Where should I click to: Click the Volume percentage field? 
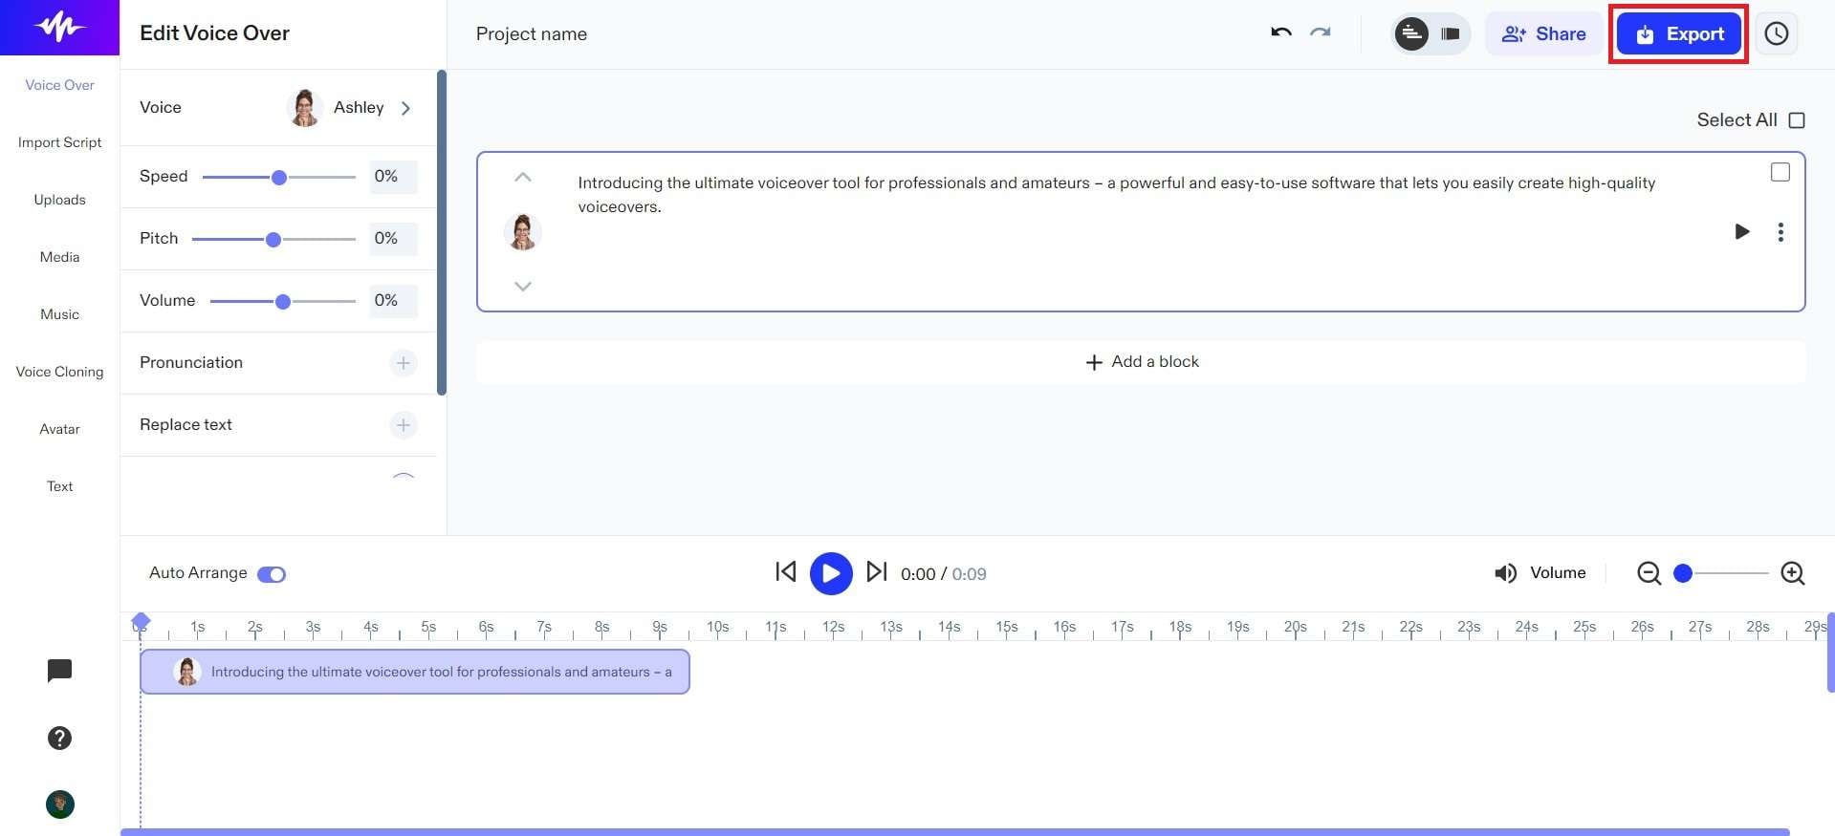pyautogui.click(x=393, y=301)
